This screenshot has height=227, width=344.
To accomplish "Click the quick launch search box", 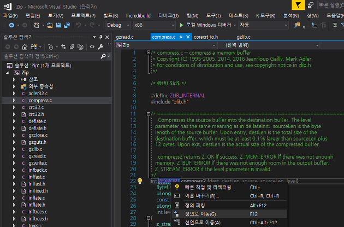I will [x=331, y=5].
